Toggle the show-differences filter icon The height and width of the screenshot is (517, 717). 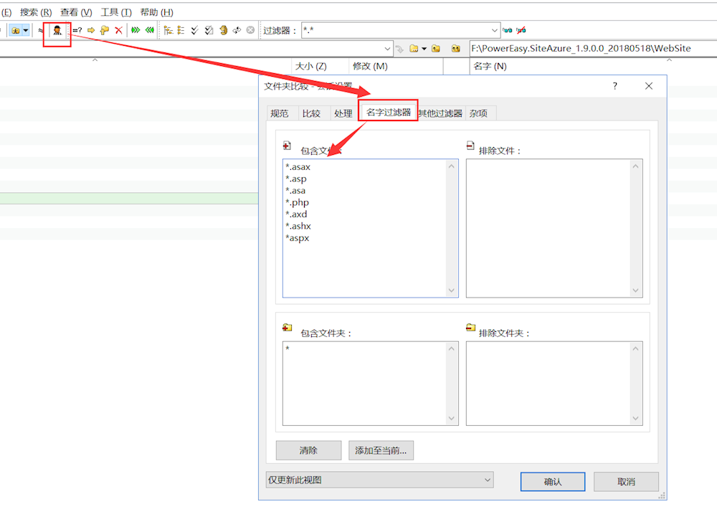tap(168, 30)
